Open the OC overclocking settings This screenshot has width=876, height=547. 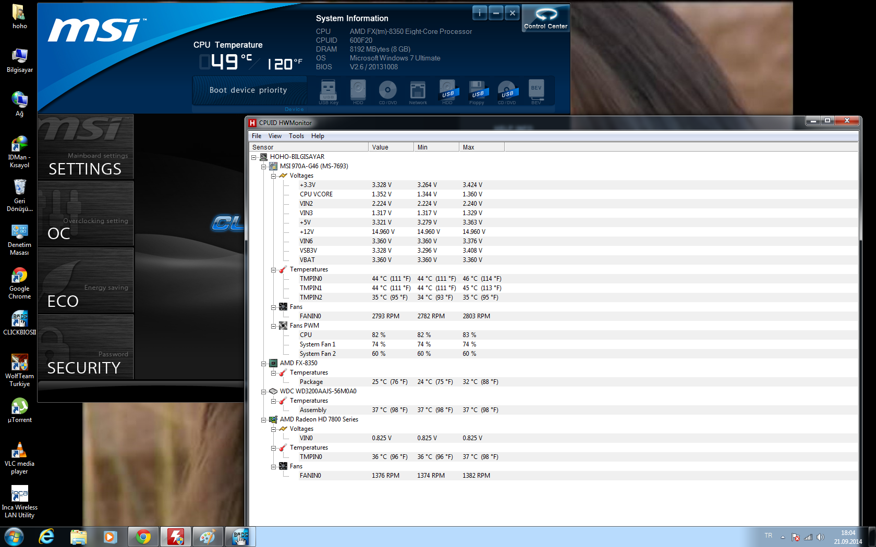(x=86, y=214)
